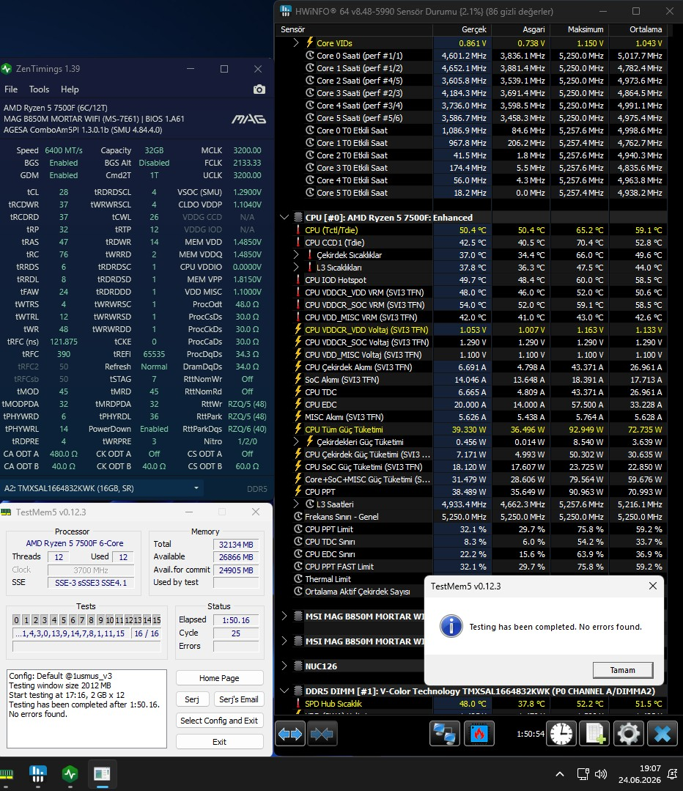Click the HWiNFO flame fan-control icon
The image size is (683, 791).
[479, 734]
